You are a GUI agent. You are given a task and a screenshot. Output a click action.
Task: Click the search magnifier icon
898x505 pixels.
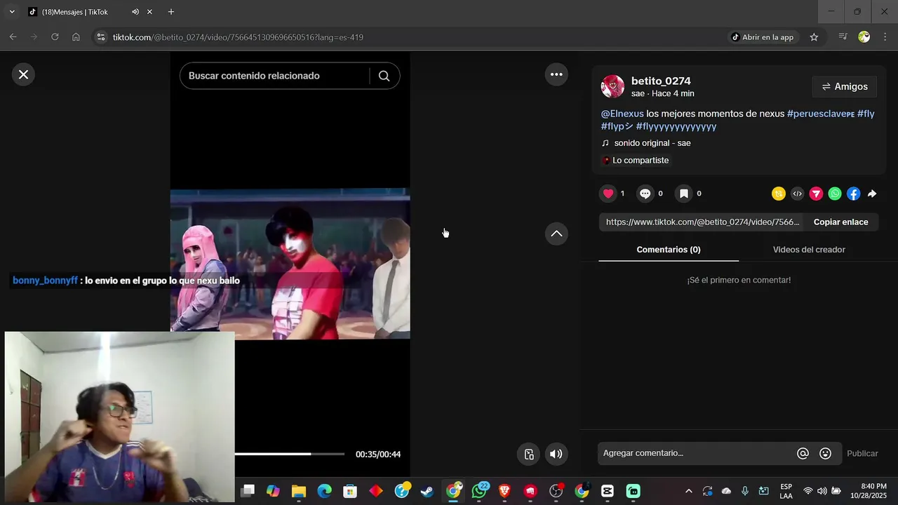tap(384, 76)
